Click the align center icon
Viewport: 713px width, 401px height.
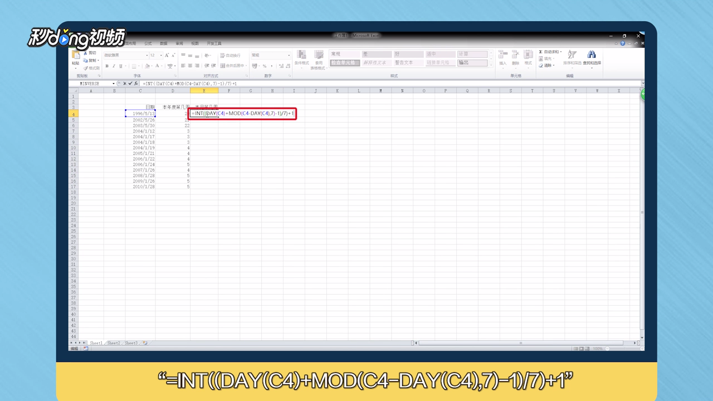[x=190, y=66]
